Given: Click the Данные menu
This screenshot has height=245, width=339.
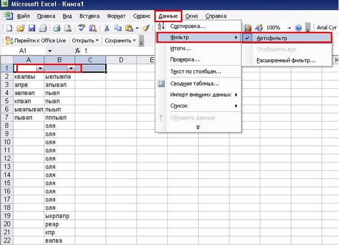Looking at the screenshot, I should tap(168, 16).
